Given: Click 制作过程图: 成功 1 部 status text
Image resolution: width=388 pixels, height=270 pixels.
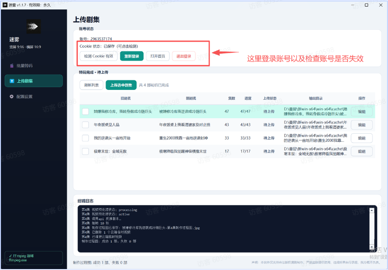Looking at the screenshot, I should (x=100, y=262).
